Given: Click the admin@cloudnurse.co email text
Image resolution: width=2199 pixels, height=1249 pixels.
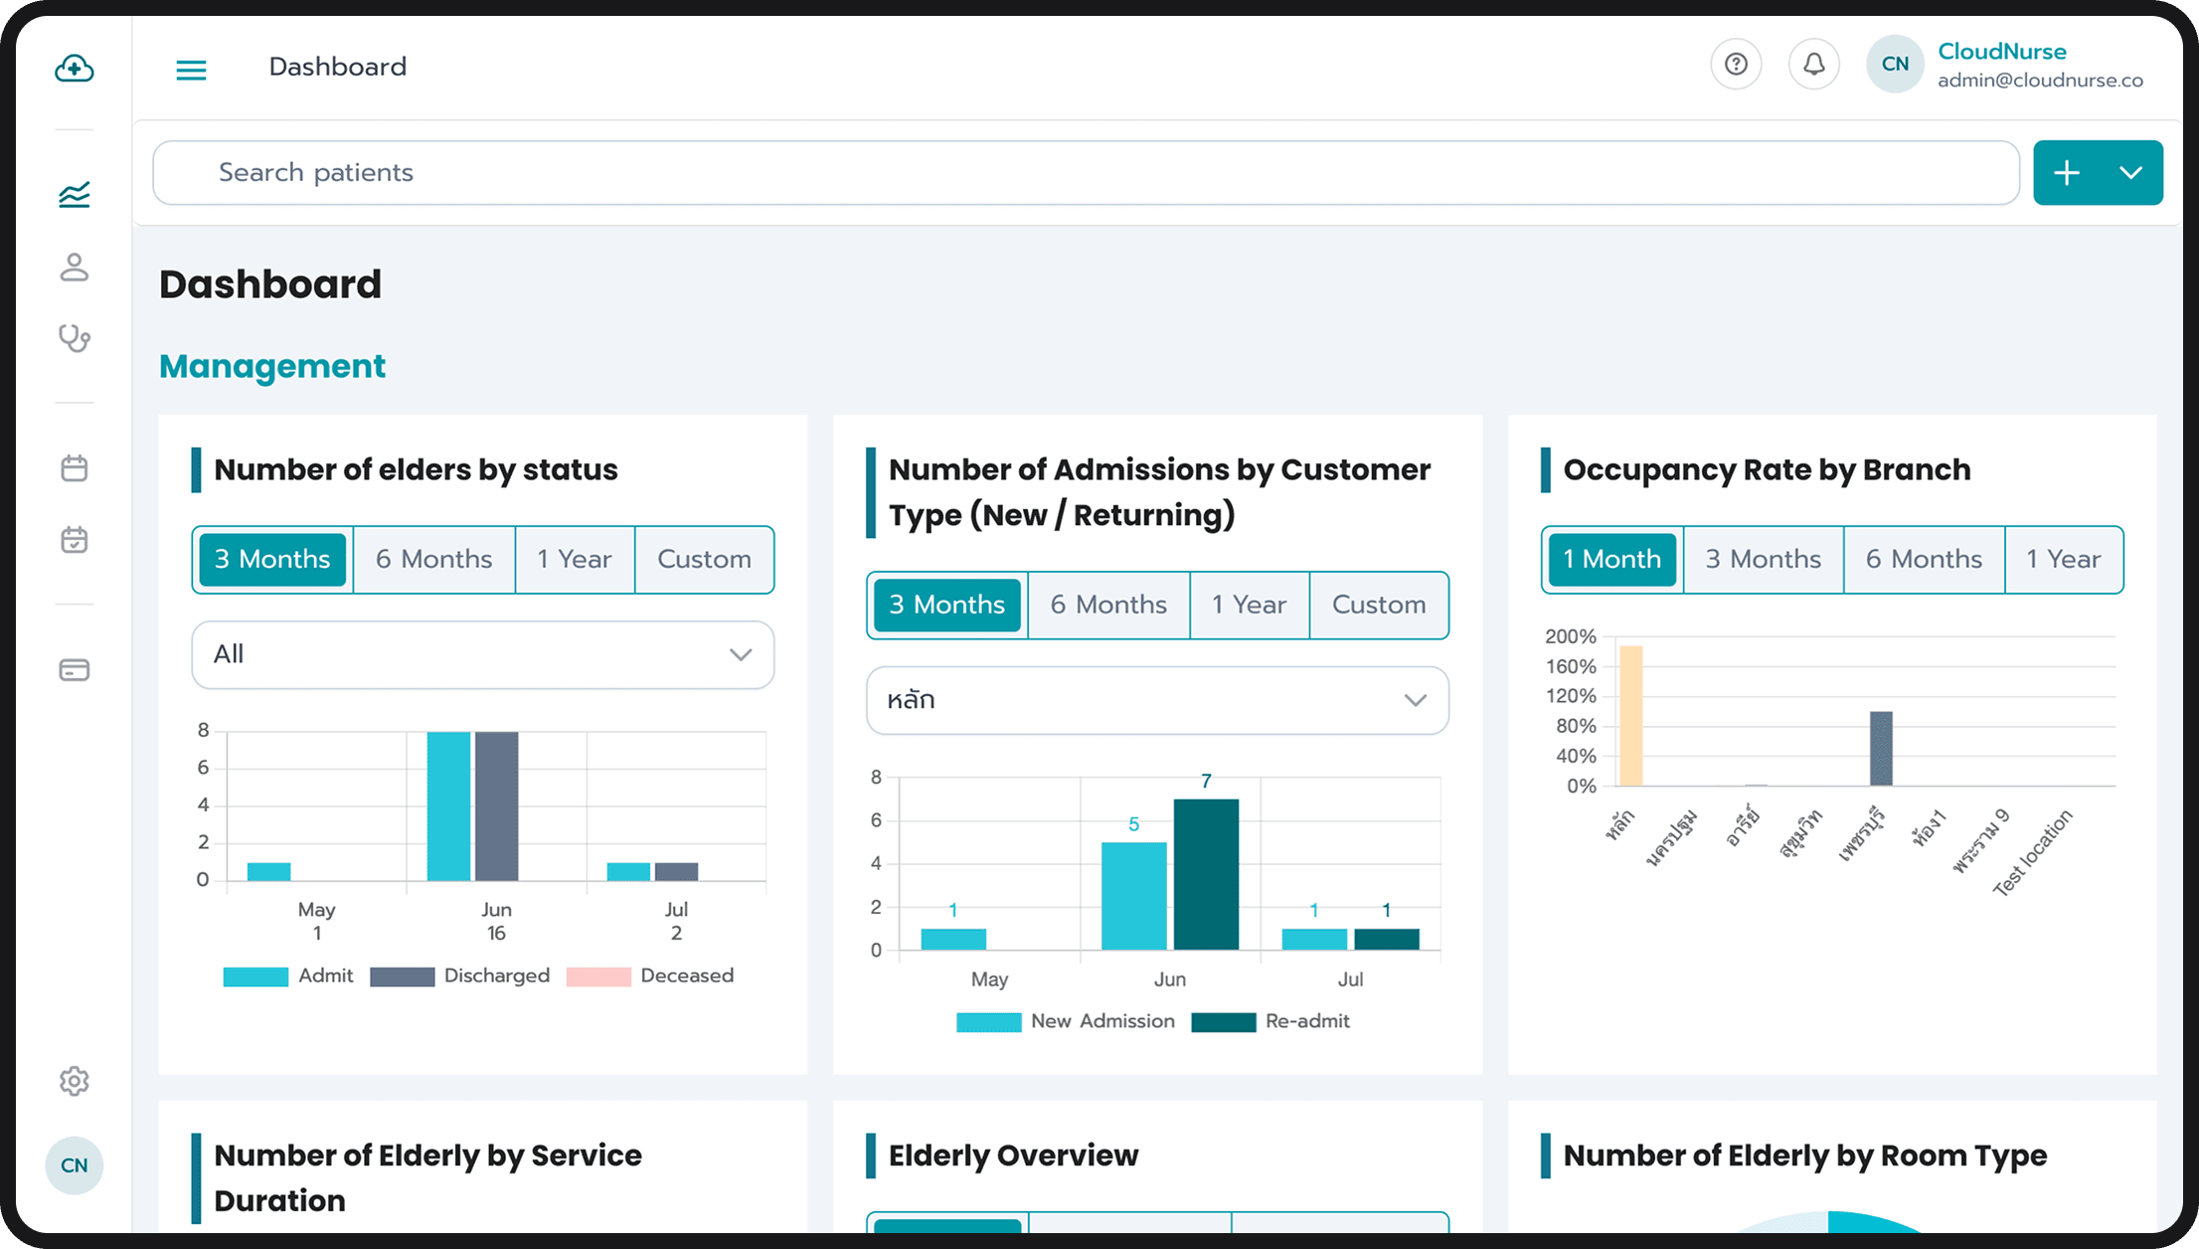Looking at the screenshot, I should pos(2040,82).
